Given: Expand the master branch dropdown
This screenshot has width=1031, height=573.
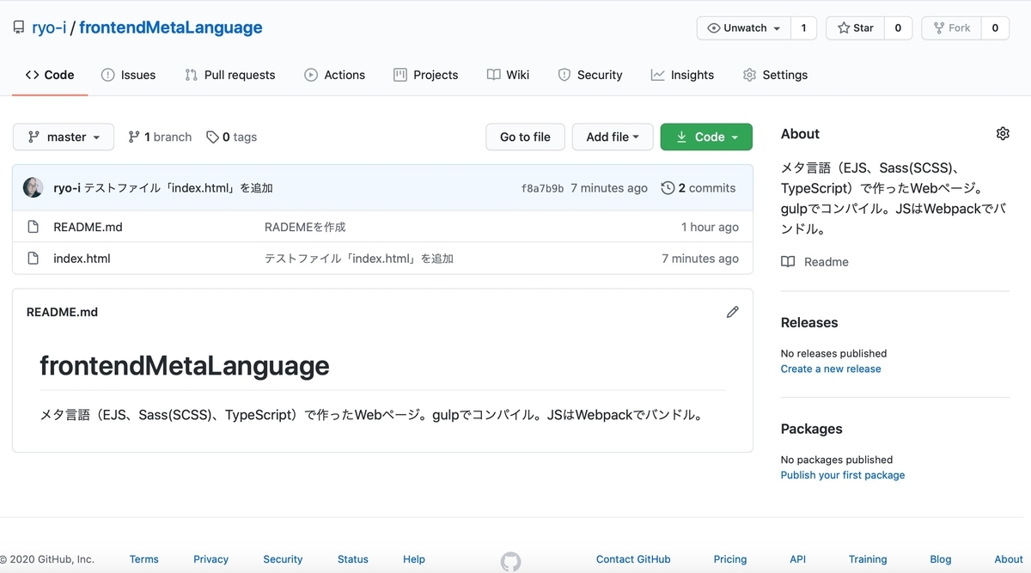Looking at the screenshot, I should tap(64, 137).
